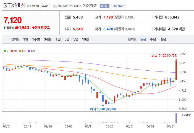Click the 최고 7,120 (04/24) marker
This screenshot has height=133, width=194.
164,55
